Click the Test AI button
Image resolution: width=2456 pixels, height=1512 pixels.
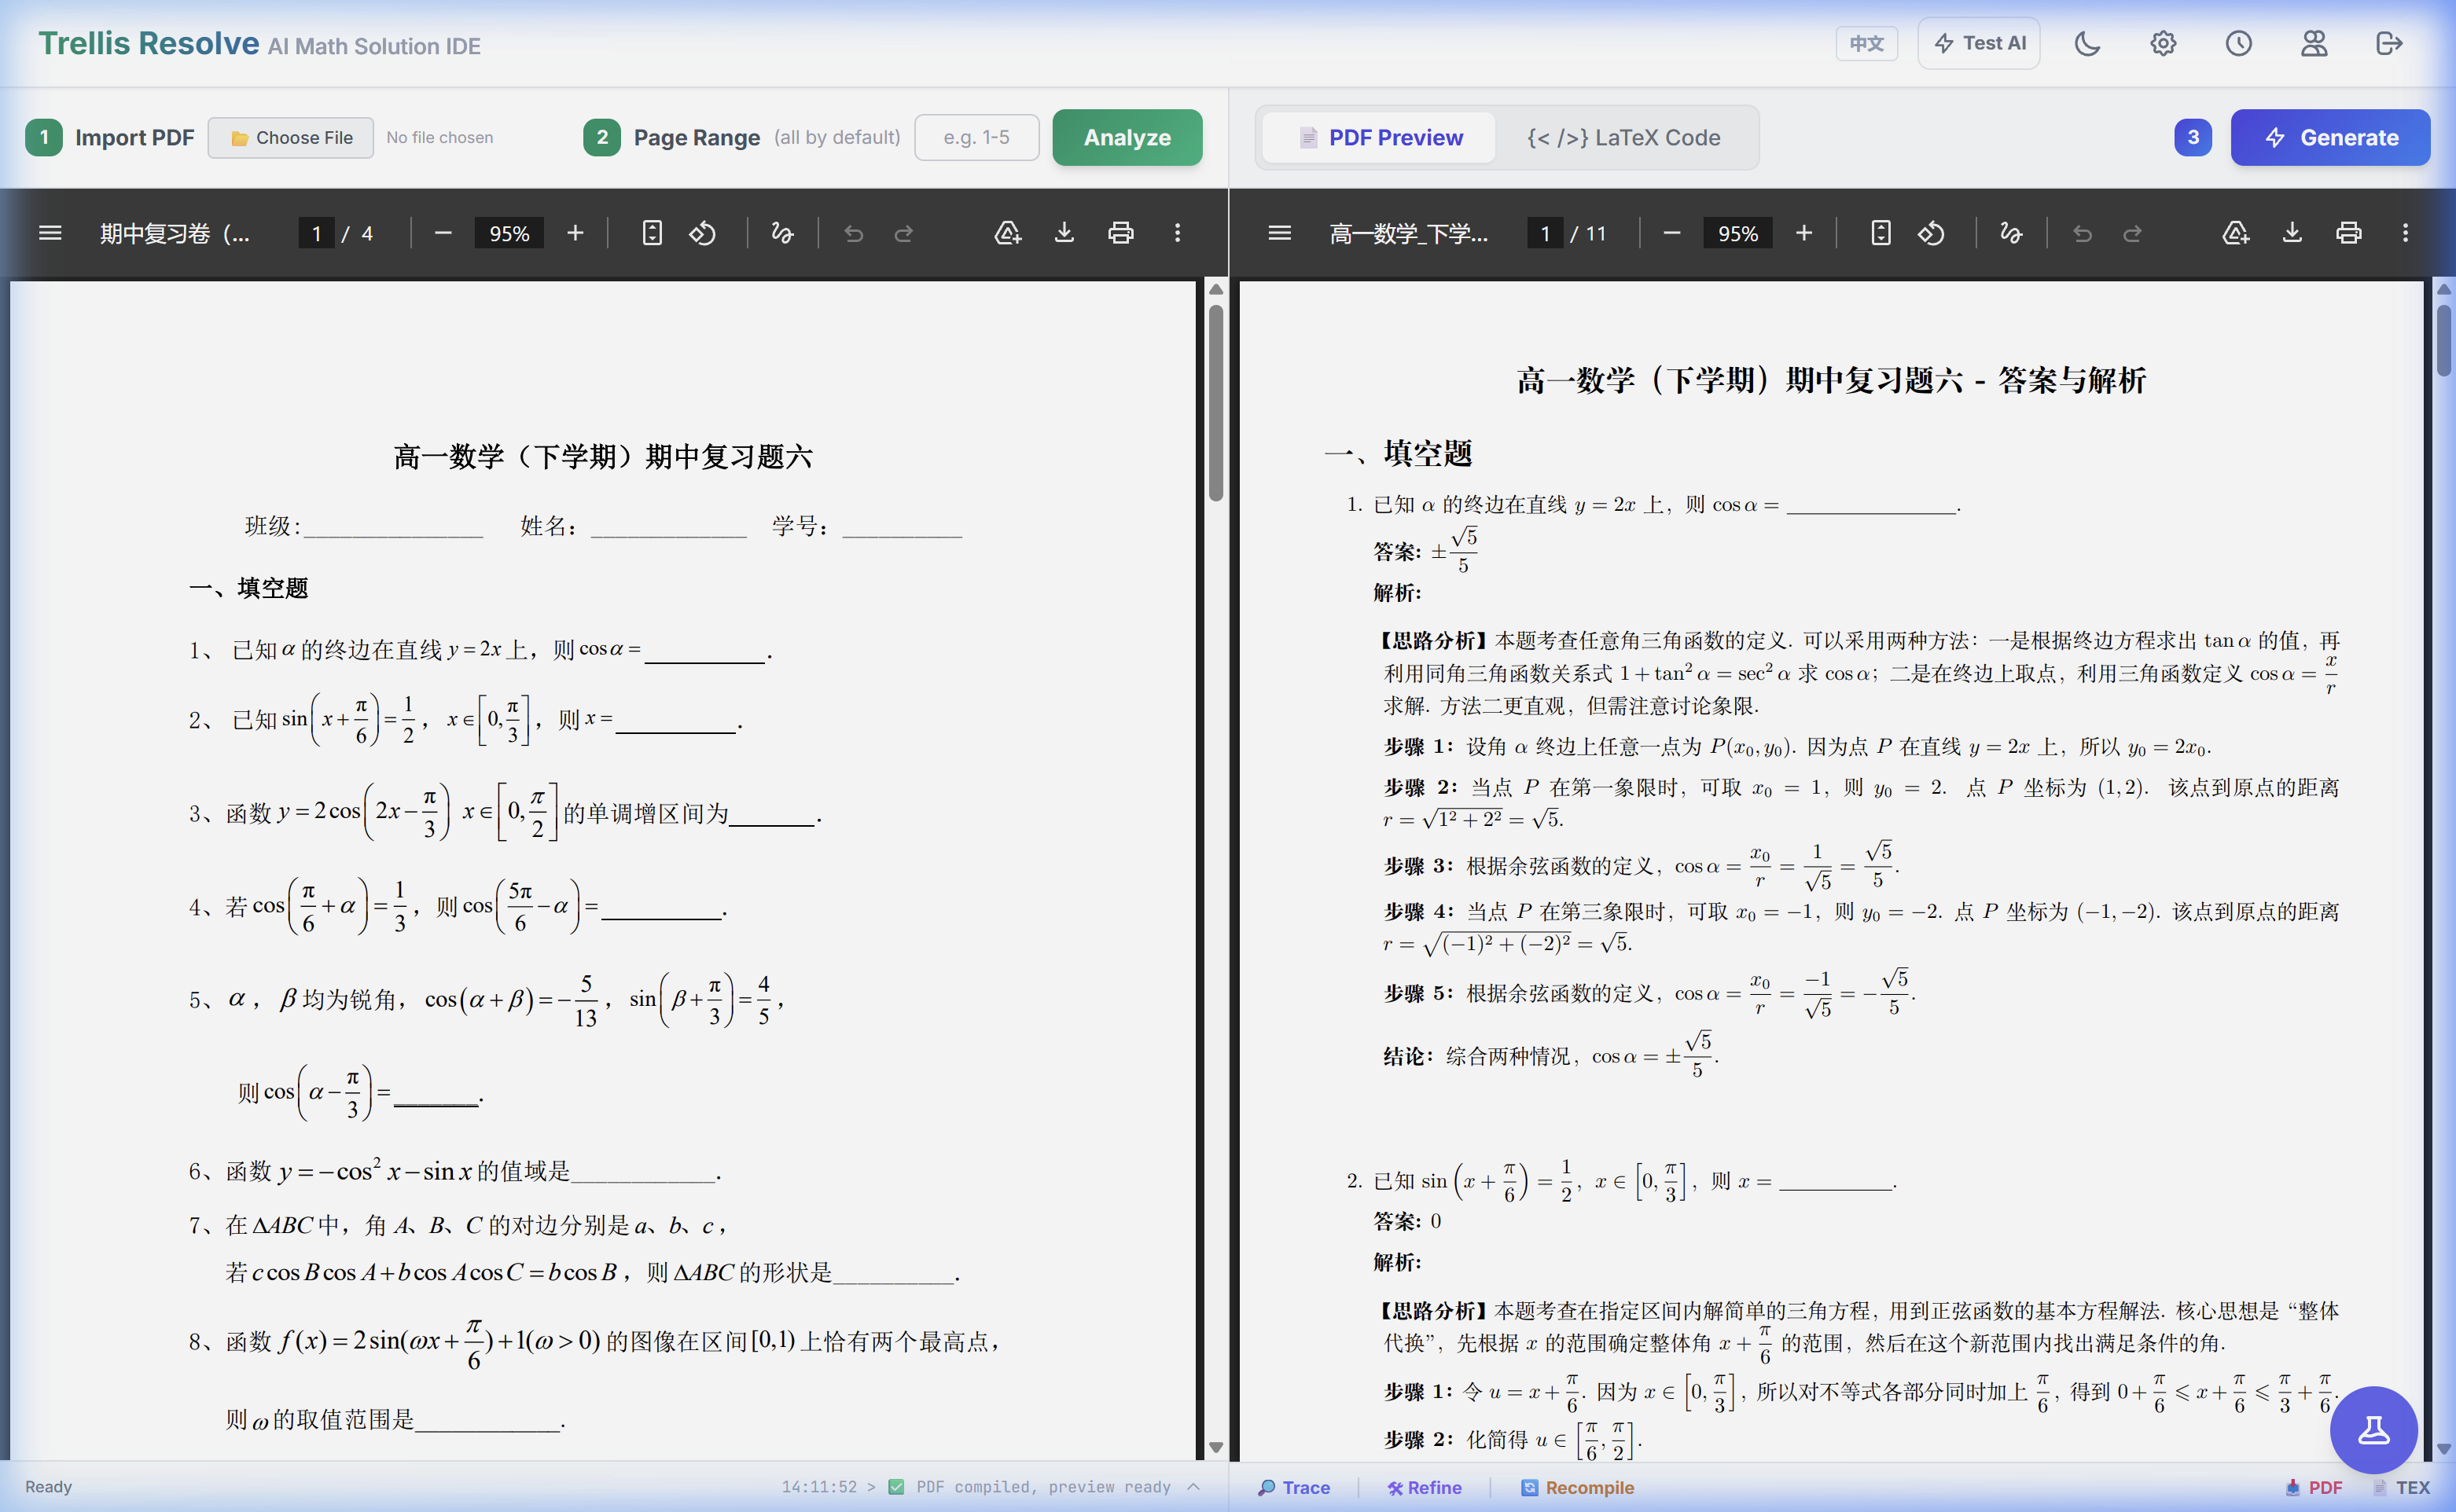1978,44
